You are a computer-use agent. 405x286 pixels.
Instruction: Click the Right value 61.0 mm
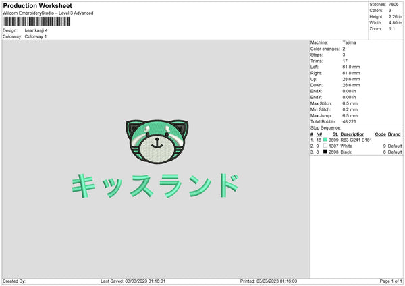point(351,73)
